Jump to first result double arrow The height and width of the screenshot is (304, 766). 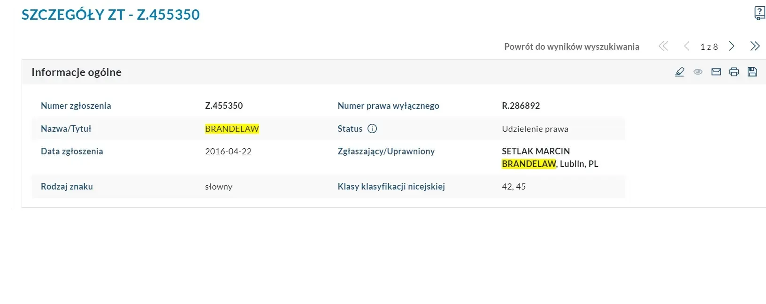(x=663, y=46)
